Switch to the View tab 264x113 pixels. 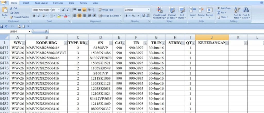pyautogui.click(x=95, y=3)
